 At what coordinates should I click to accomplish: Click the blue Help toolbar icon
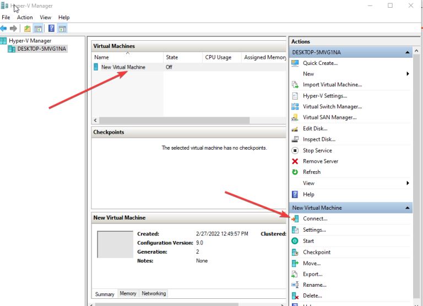click(x=51, y=28)
